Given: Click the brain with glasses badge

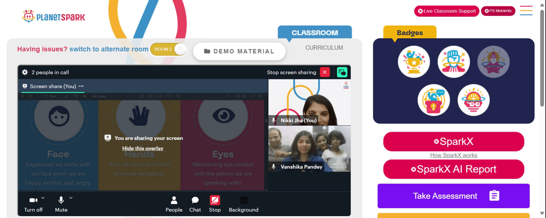Looking at the screenshot, I should pos(473,100).
